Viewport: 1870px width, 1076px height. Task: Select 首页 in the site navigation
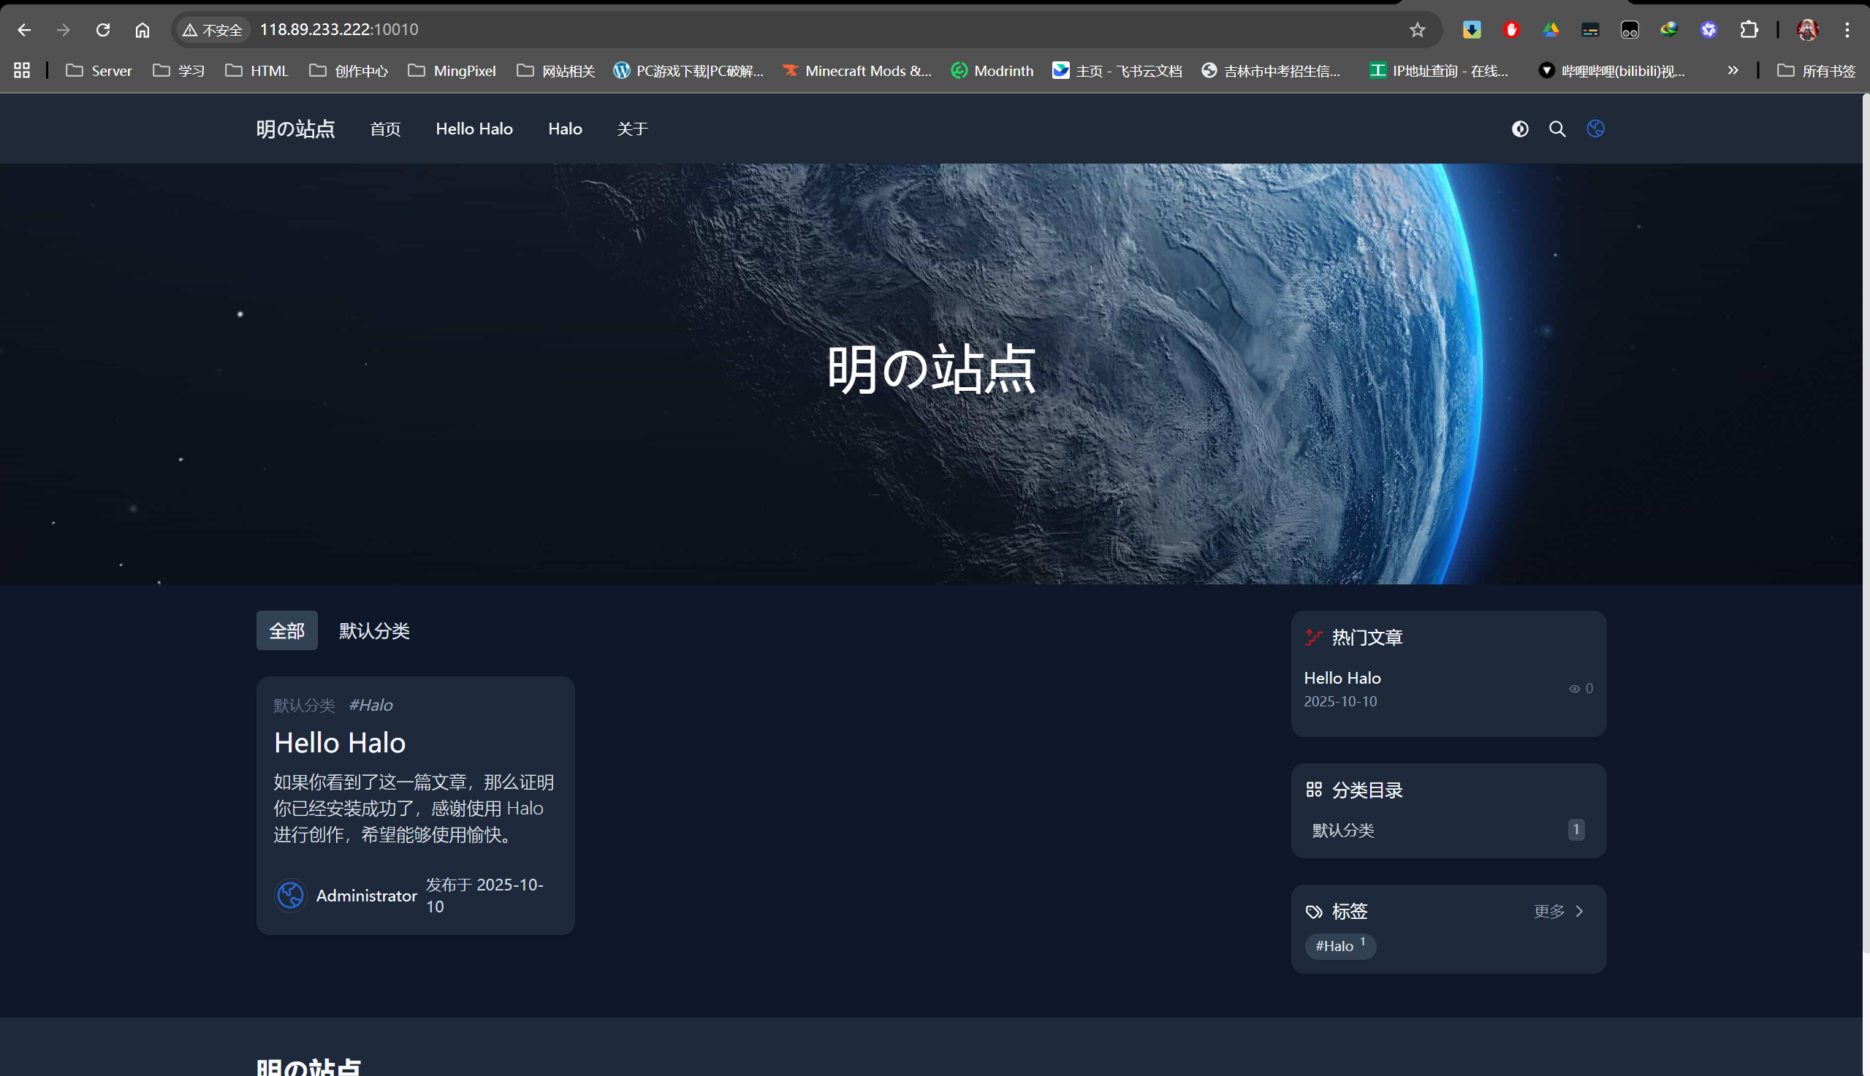coord(385,129)
